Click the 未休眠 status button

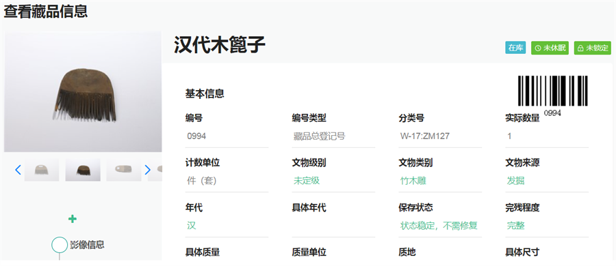coord(550,48)
